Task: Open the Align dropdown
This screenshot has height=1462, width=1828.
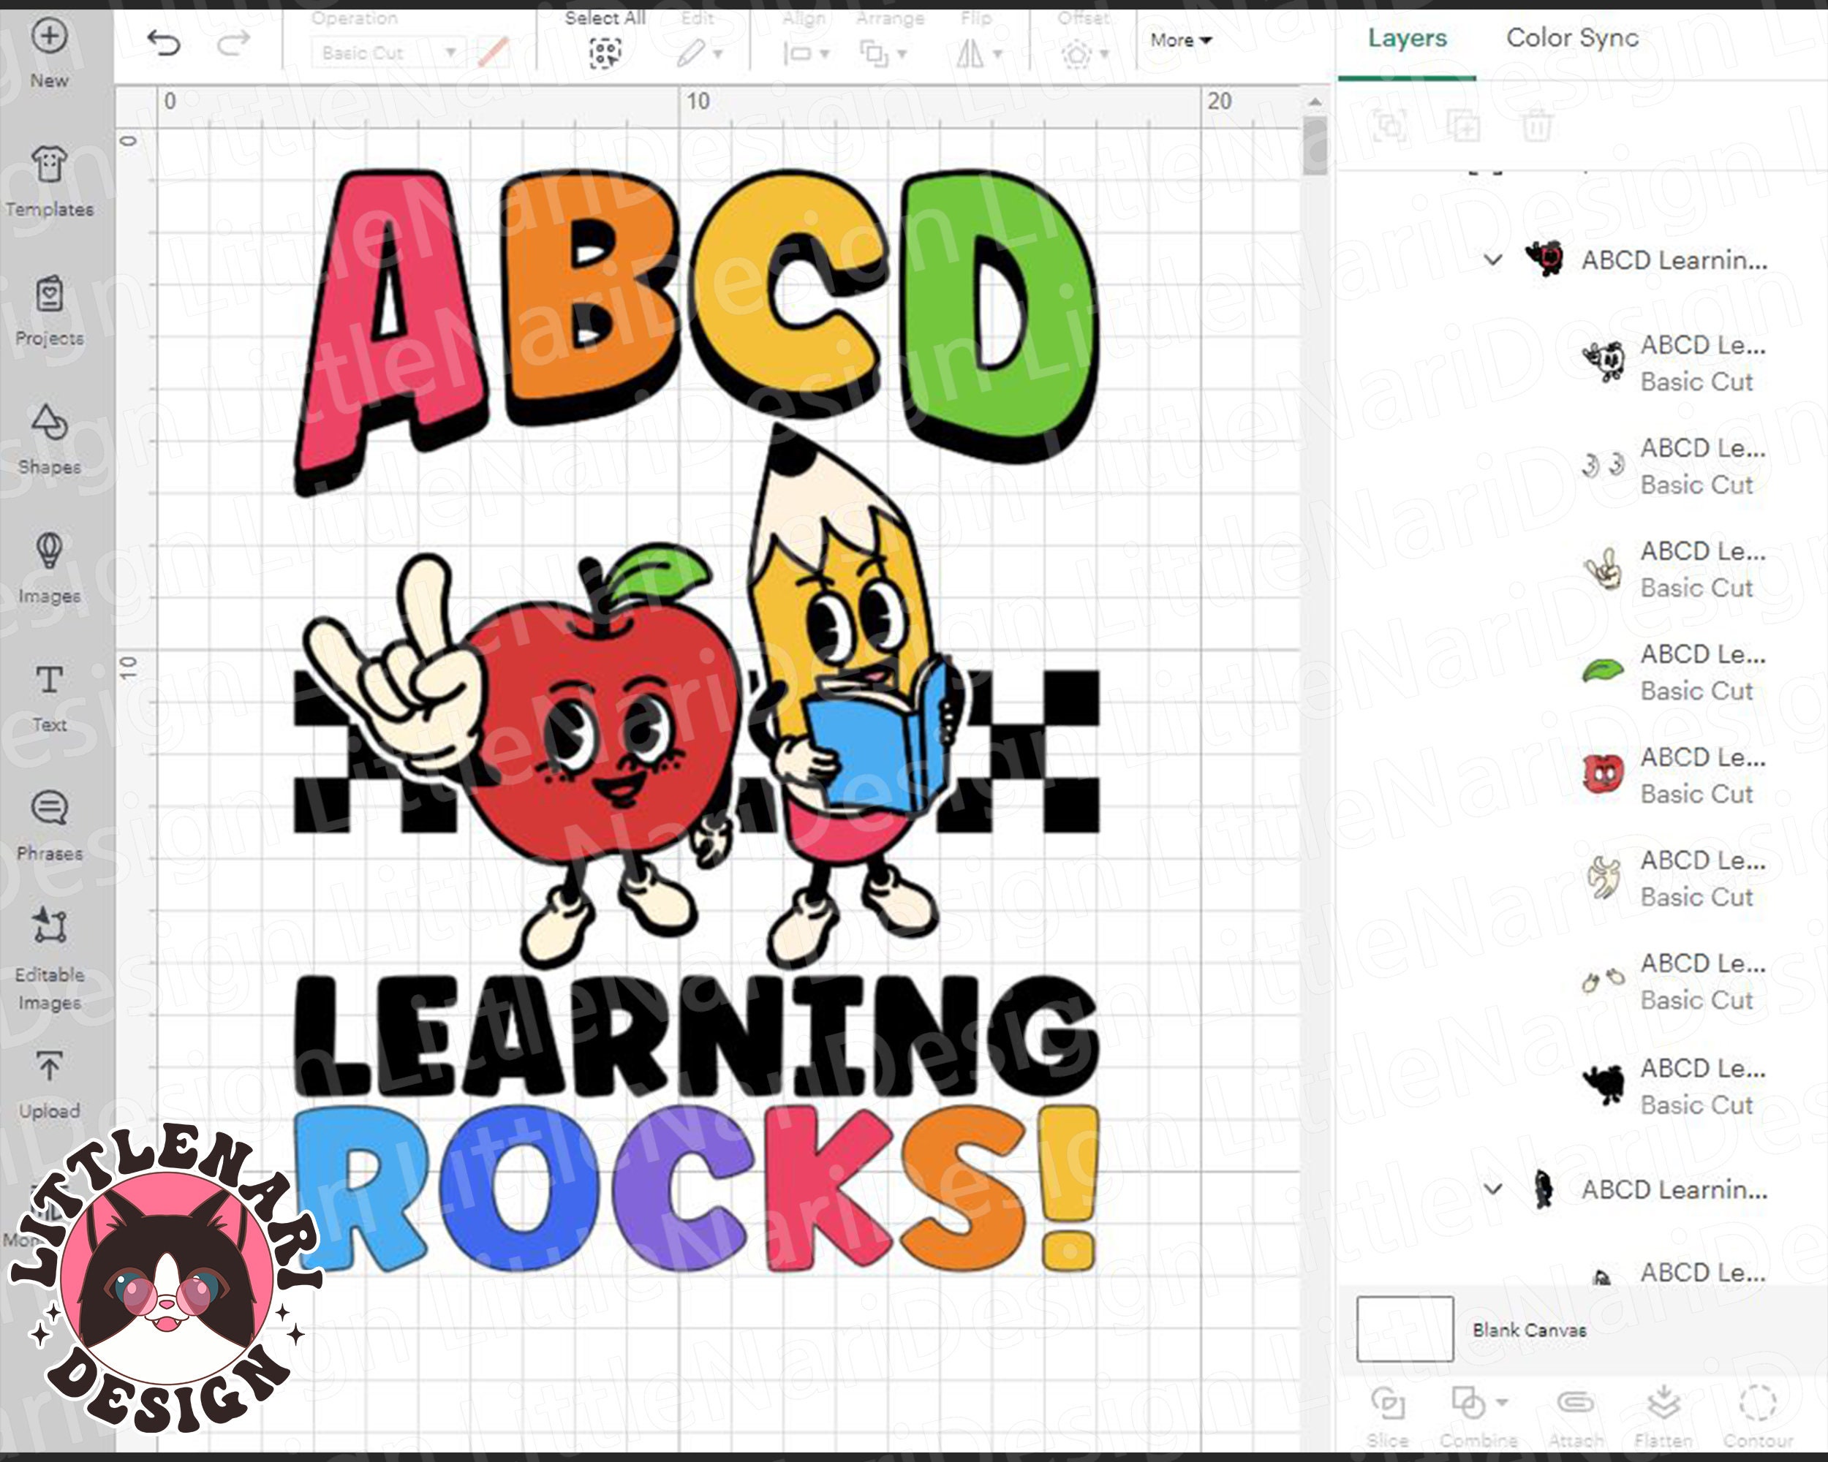Action: coord(806,54)
